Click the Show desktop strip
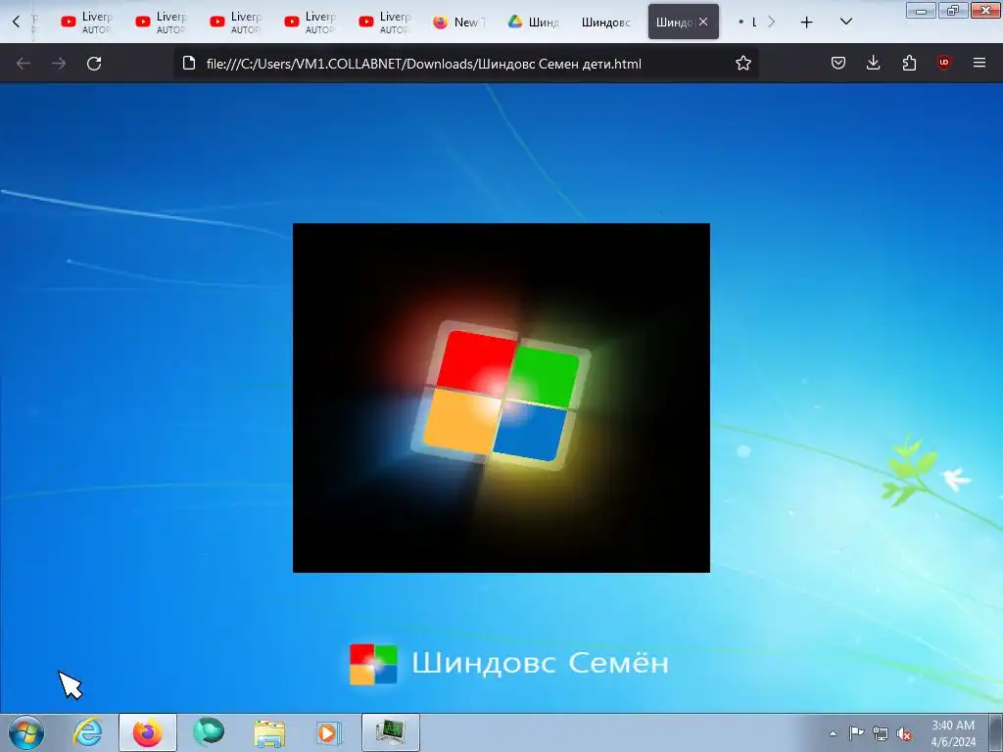This screenshot has height=752, width=1003. click(996, 732)
